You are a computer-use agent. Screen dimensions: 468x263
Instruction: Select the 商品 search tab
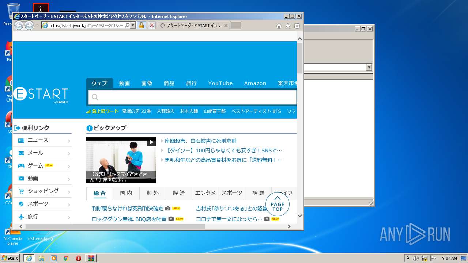(x=169, y=83)
